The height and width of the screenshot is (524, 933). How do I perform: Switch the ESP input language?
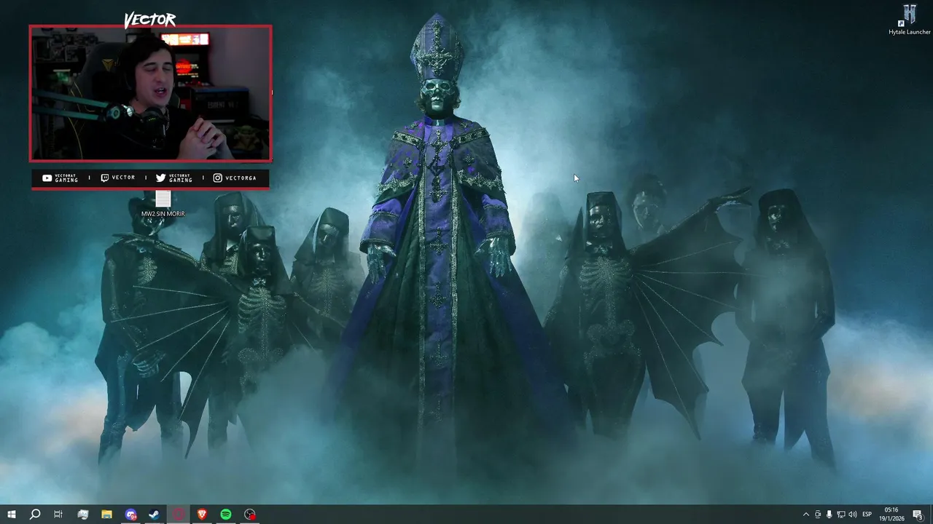click(x=867, y=515)
